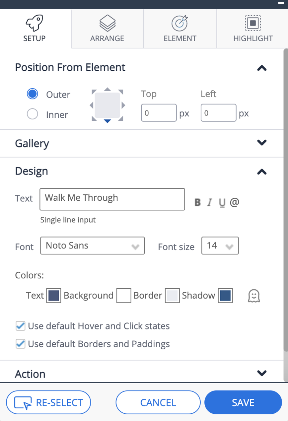Switch to the Highlight tab
The height and width of the screenshot is (421, 288).
pyautogui.click(x=252, y=28)
